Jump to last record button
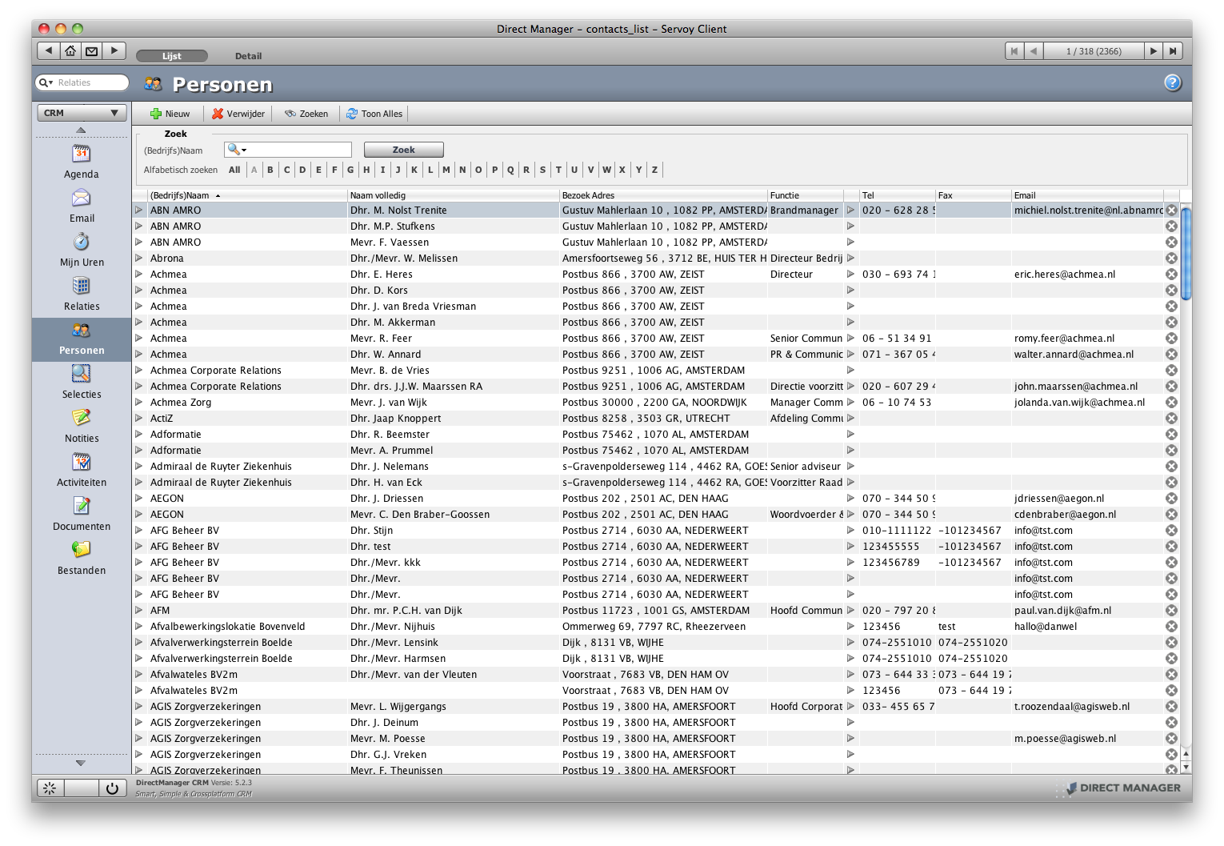This screenshot has width=1224, height=846. (1173, 51)
